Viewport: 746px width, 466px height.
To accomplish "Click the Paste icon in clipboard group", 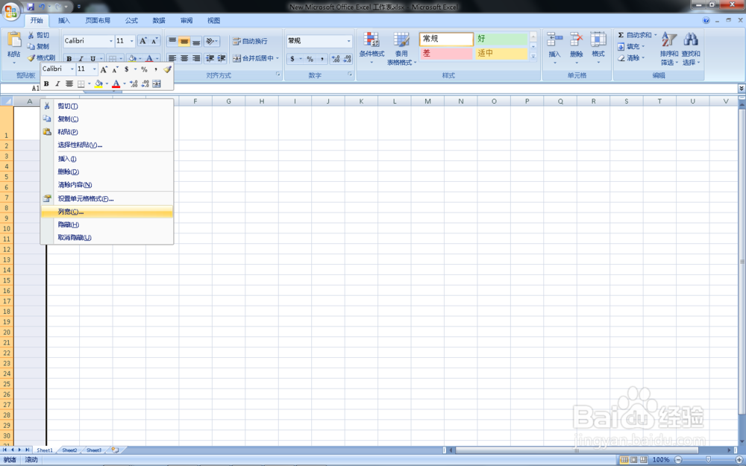I will point(13,40).
